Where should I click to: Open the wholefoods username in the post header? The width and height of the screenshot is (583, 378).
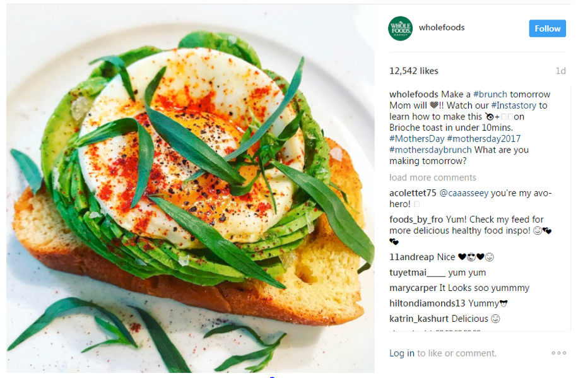click(442, 28)
